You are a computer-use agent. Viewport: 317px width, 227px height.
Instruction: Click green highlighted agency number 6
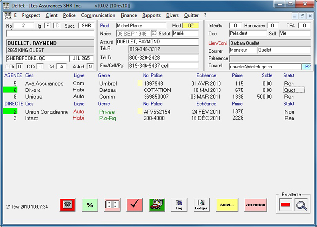tap(10, 90)
